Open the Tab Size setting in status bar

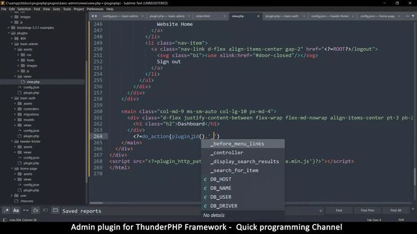coord(374,220)
